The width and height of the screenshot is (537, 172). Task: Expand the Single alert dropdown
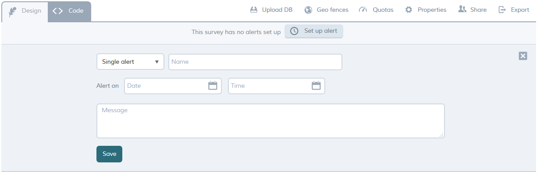point(130,62)
